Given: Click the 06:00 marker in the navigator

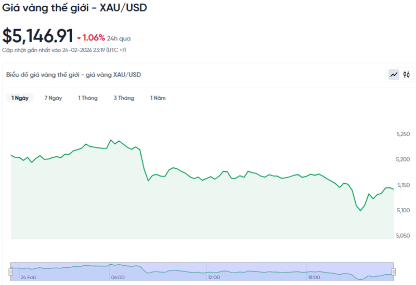Looking at the screenshot, I should pyautogui.click(x=118, y=277).
